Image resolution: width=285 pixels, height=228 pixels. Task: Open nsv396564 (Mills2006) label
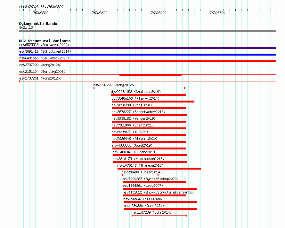click(x=143, y=199)
